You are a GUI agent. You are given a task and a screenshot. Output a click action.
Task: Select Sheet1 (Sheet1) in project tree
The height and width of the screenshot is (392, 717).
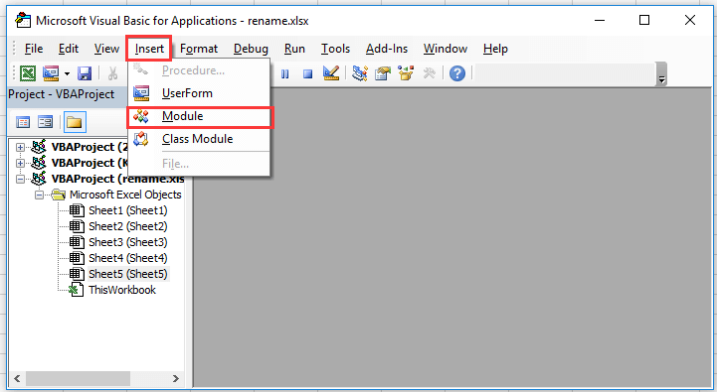128,210
